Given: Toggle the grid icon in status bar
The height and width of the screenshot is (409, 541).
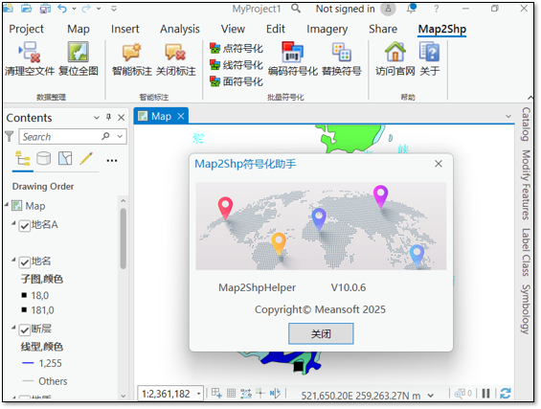Looking at the screenshot, I should tap(231, 393).
